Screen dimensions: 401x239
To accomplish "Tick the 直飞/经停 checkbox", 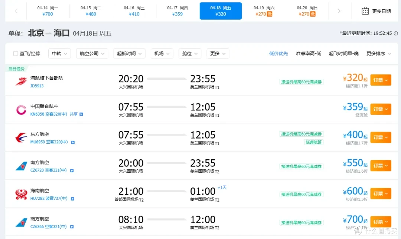I will coord(16,53).
